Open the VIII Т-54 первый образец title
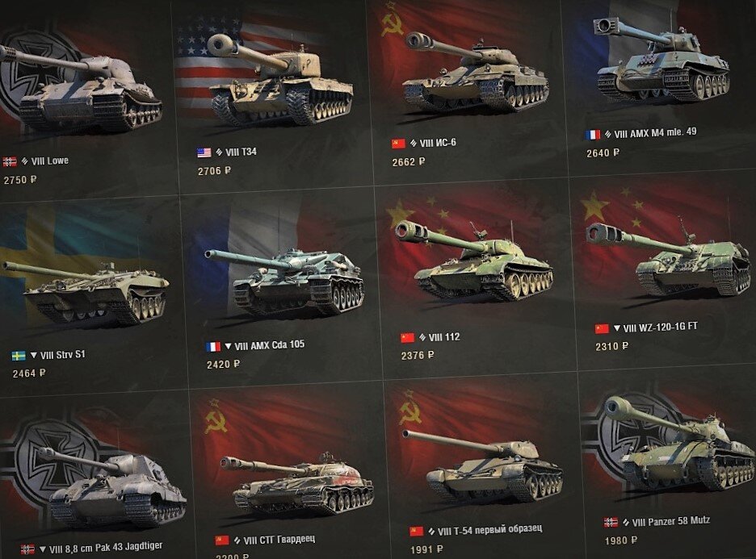Screen dimensions: 756x559 pyautogui.click(x=489, y=530)
